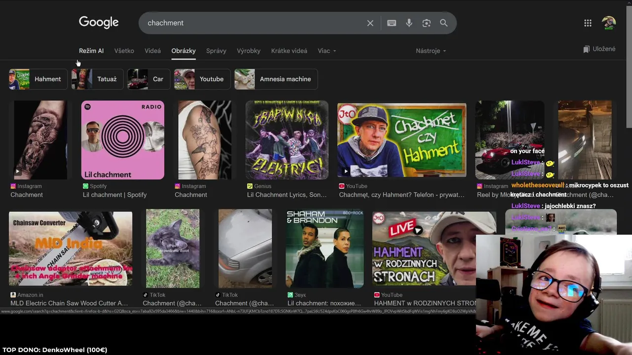Expand the Nástroje dropdown
The width and height of the screenshot is (632, 355).
[431, 51]
